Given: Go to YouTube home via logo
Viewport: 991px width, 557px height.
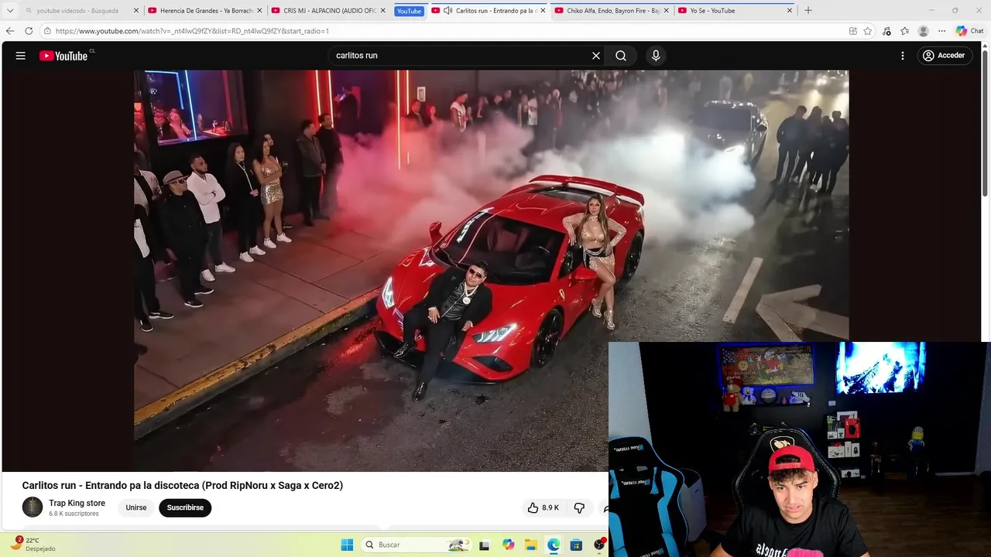Looking at the screenshot, I should (x=63, y=56).
